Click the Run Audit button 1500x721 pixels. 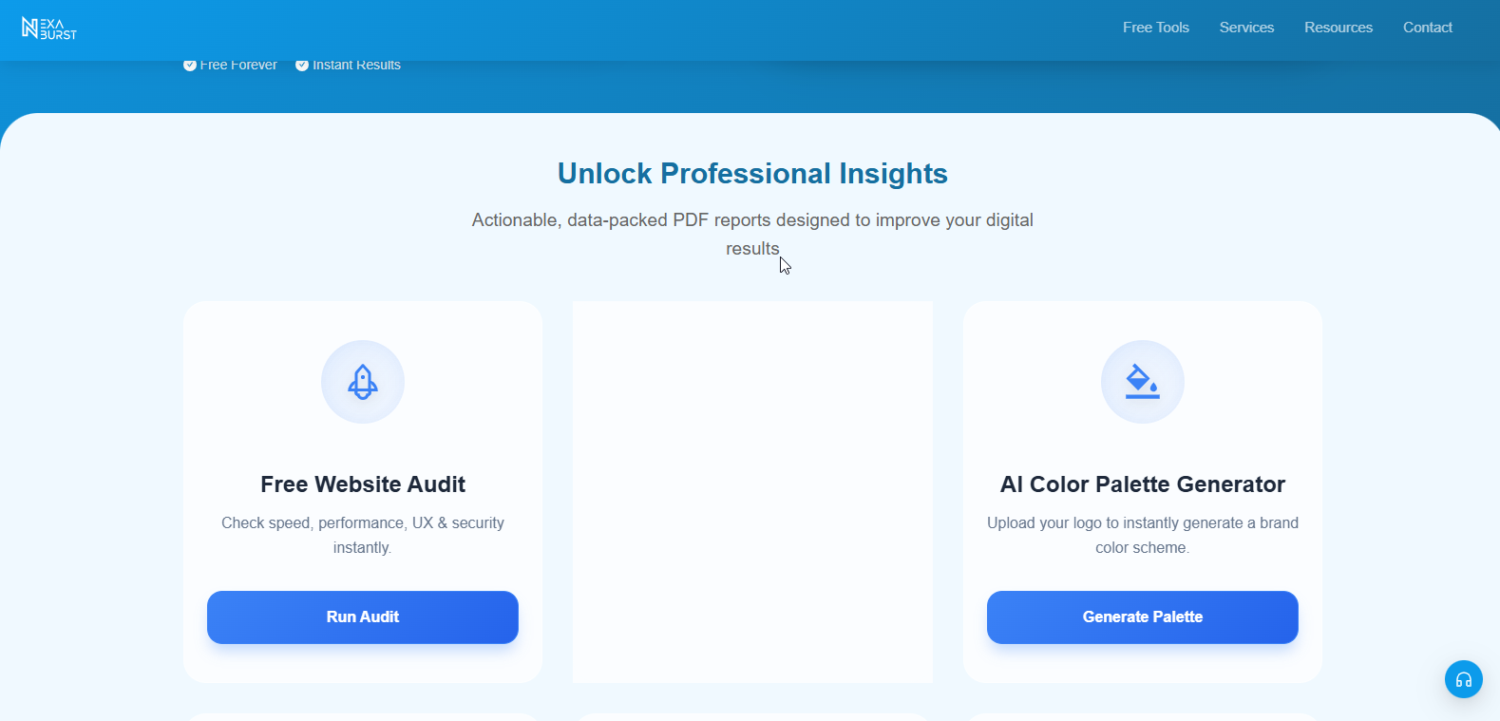(x=363, y=617)
